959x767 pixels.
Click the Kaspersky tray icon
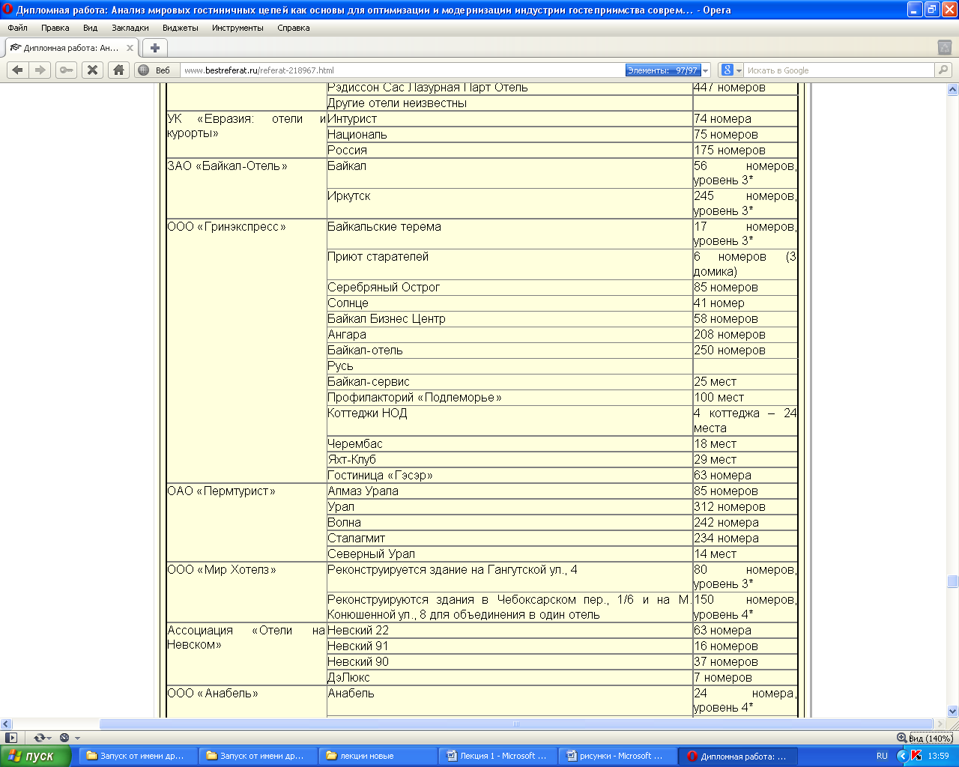click(x=916, y=756)
